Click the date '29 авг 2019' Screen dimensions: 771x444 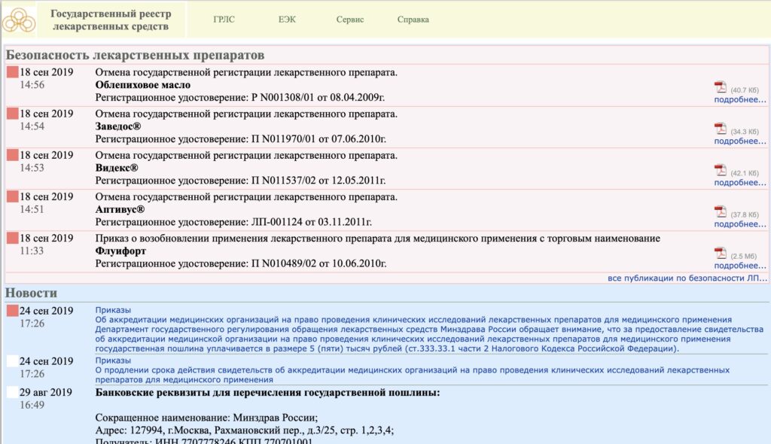click(46, 392)
